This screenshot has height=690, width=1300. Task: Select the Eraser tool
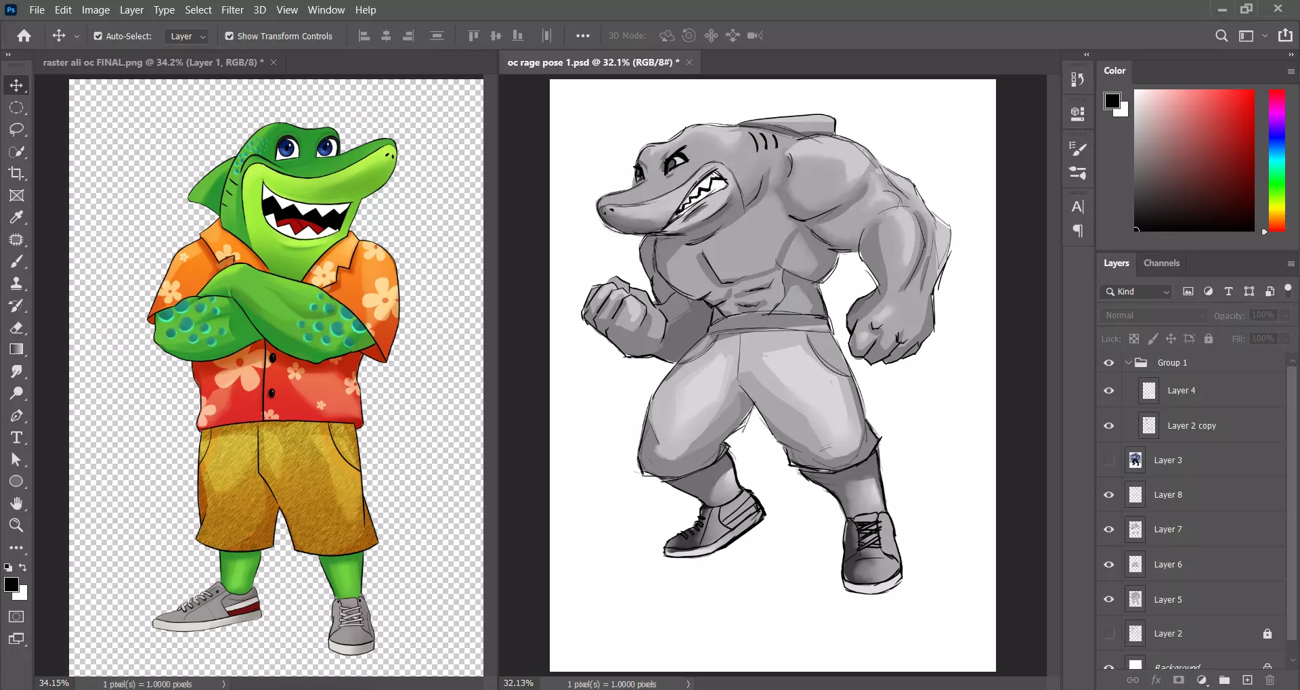17,328
